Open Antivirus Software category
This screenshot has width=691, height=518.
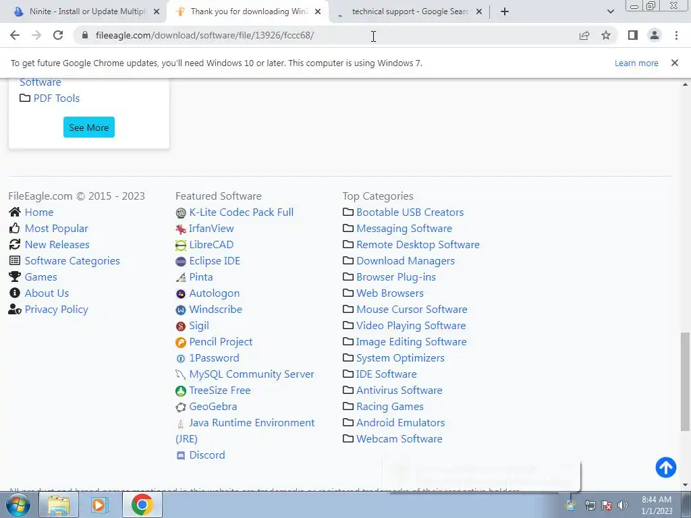tap(399, 390)
